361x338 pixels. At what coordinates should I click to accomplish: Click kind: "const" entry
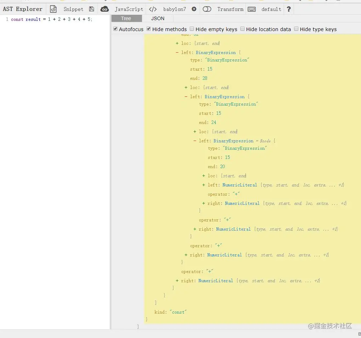coord(170,312)
